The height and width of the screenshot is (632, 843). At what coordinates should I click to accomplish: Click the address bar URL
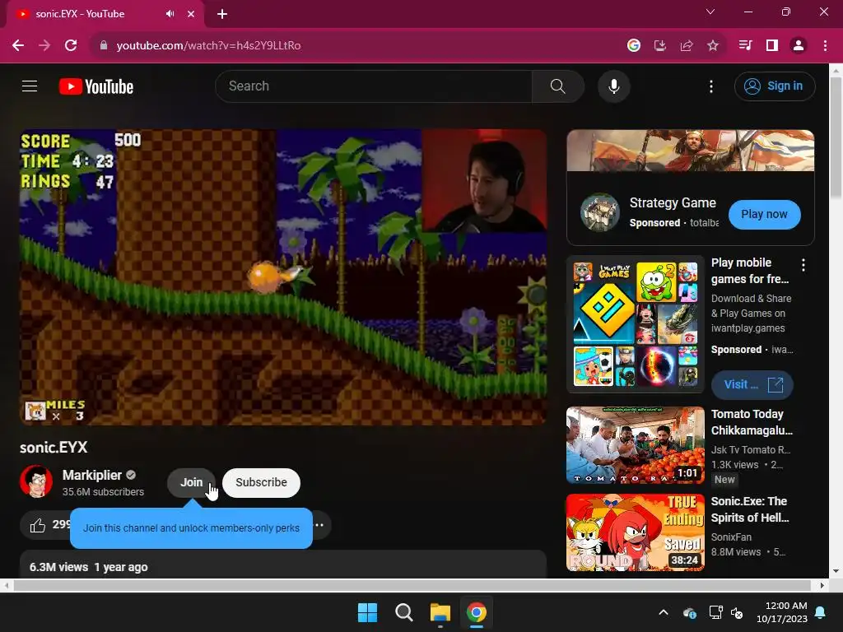click(x=208, y=46)
